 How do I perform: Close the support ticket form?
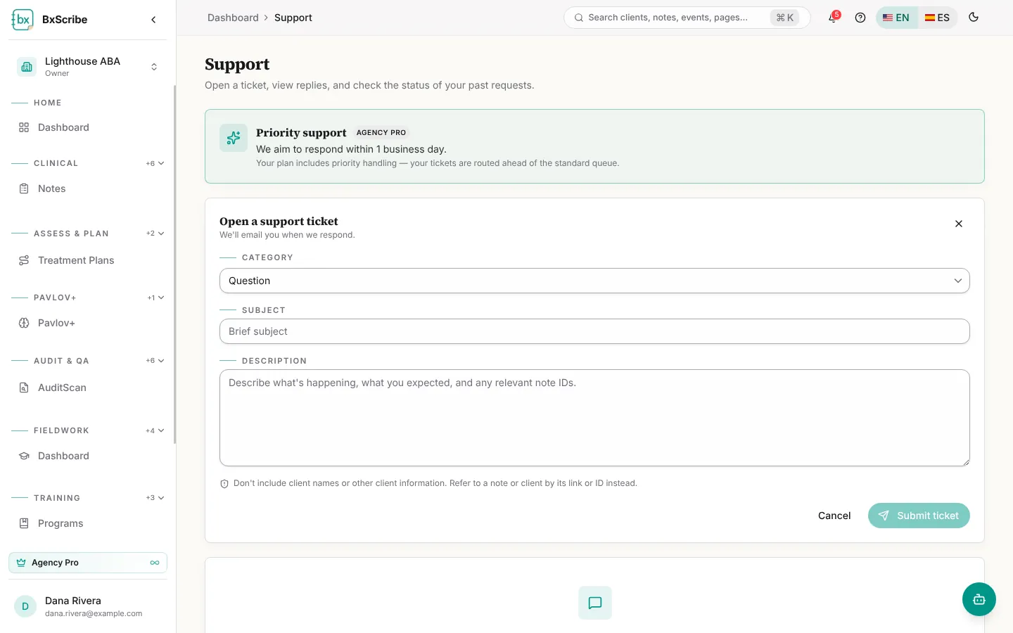click(958, 224)
